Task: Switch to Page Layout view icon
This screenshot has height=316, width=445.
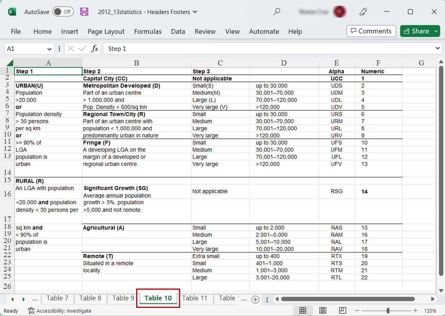Action: [x=323, y=310]
